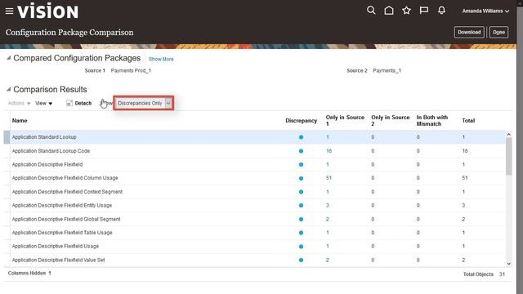Click discrepancy dot for Flexfield Column Usage
Viewport: 523px width, 294px height.
(301, 178)
